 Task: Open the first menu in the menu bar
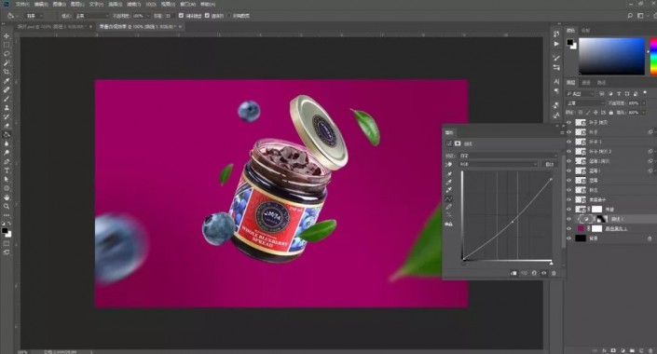(22, 4)
